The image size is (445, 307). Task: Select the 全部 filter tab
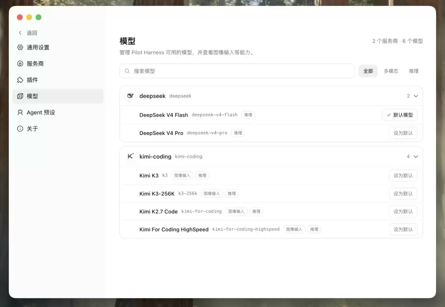[x=368, y=71]
